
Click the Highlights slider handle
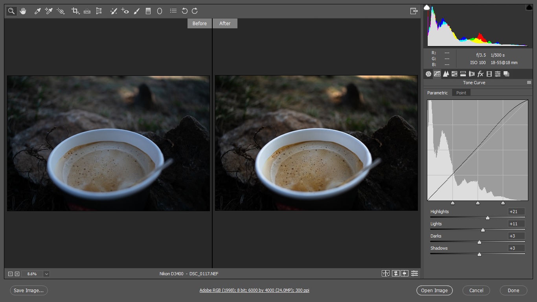click(x=487, y=217)
